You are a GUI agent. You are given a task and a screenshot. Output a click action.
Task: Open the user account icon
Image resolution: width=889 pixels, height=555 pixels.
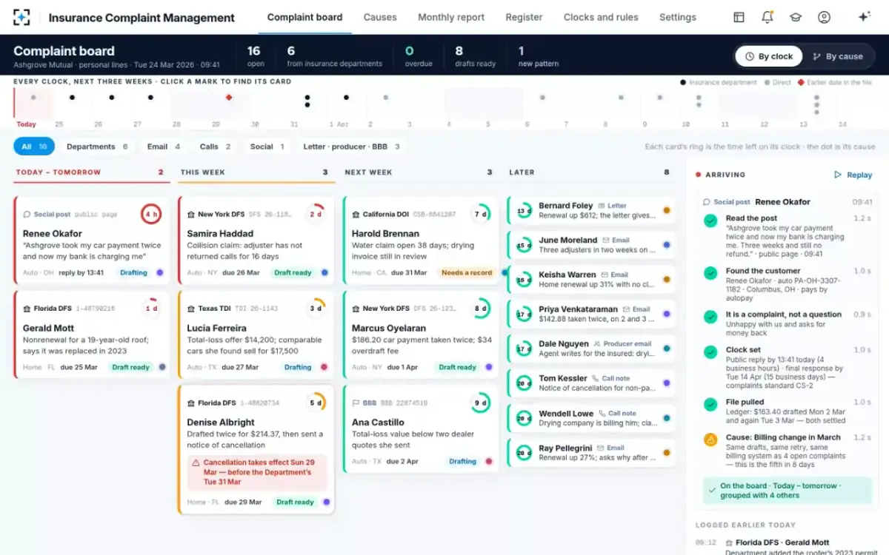coord(824,17)
